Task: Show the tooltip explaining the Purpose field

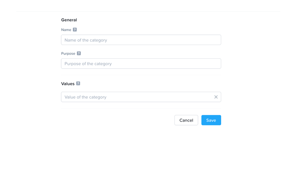Action: pyautogui.click(x=79, y=53)
